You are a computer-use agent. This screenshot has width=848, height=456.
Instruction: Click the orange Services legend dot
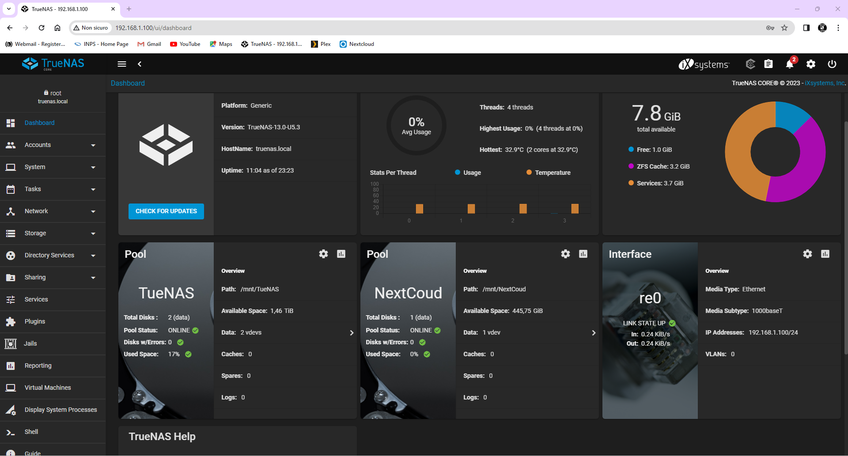pyautogui.click(x=631, y=183)
